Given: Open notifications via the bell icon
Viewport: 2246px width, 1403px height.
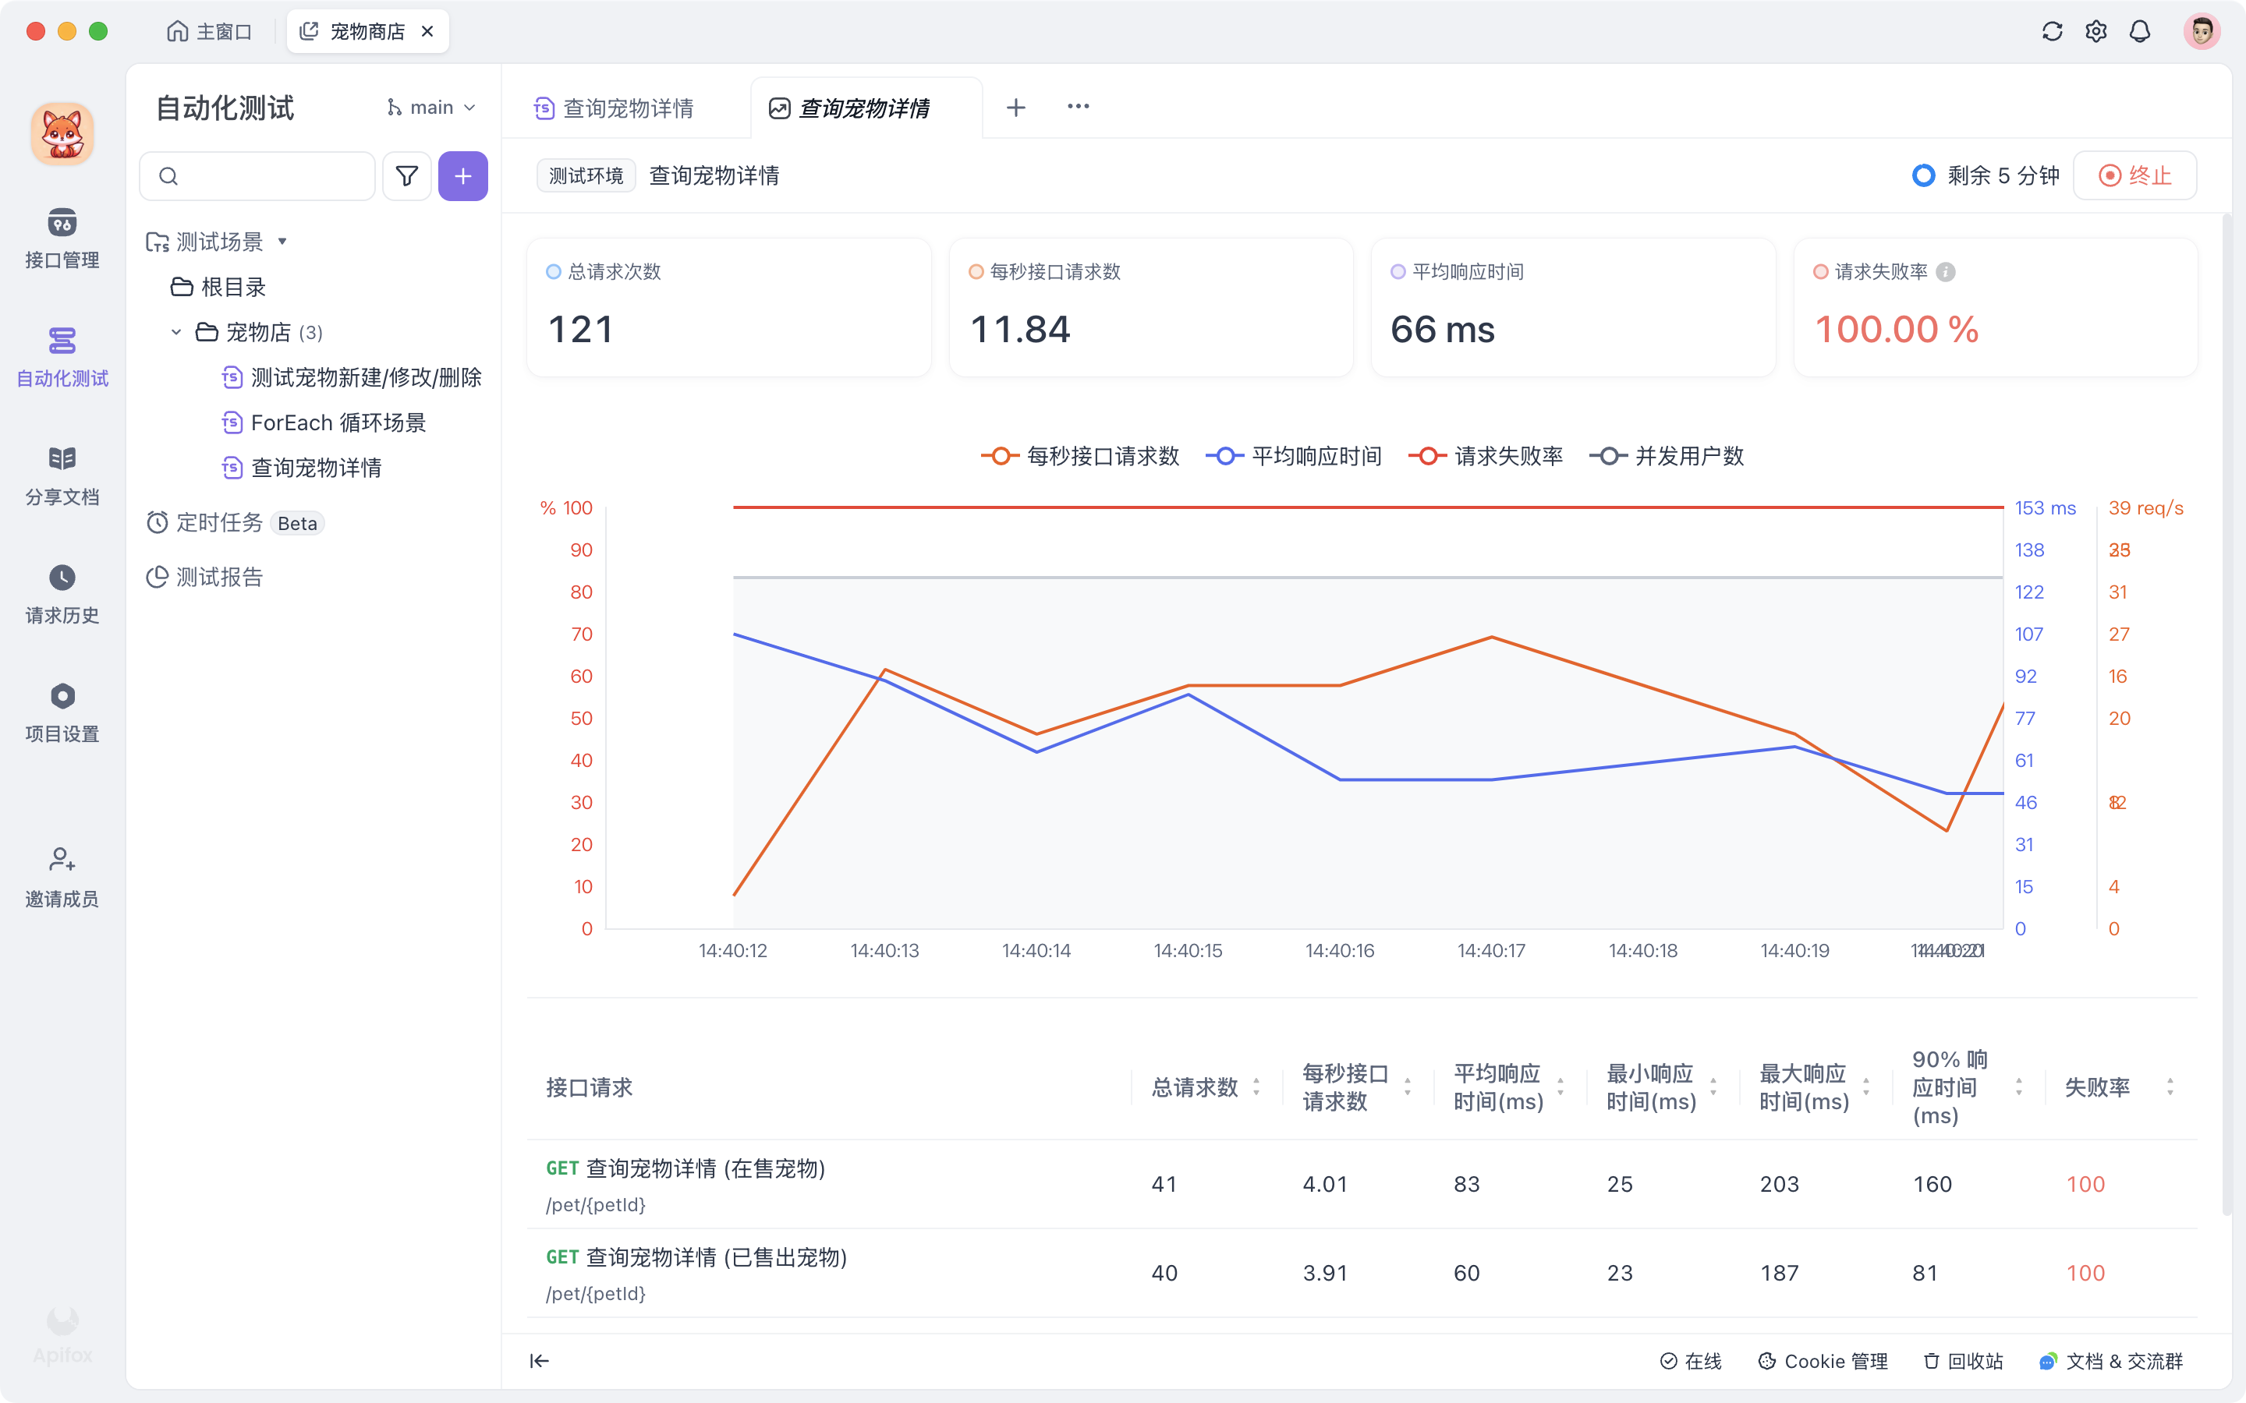Looking at the screenshot, I should click(x=2139, y=30).
